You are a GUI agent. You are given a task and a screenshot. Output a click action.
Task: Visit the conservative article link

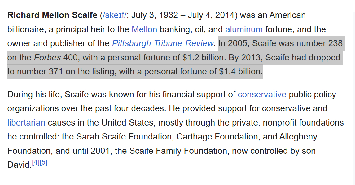tap(262, 95)
